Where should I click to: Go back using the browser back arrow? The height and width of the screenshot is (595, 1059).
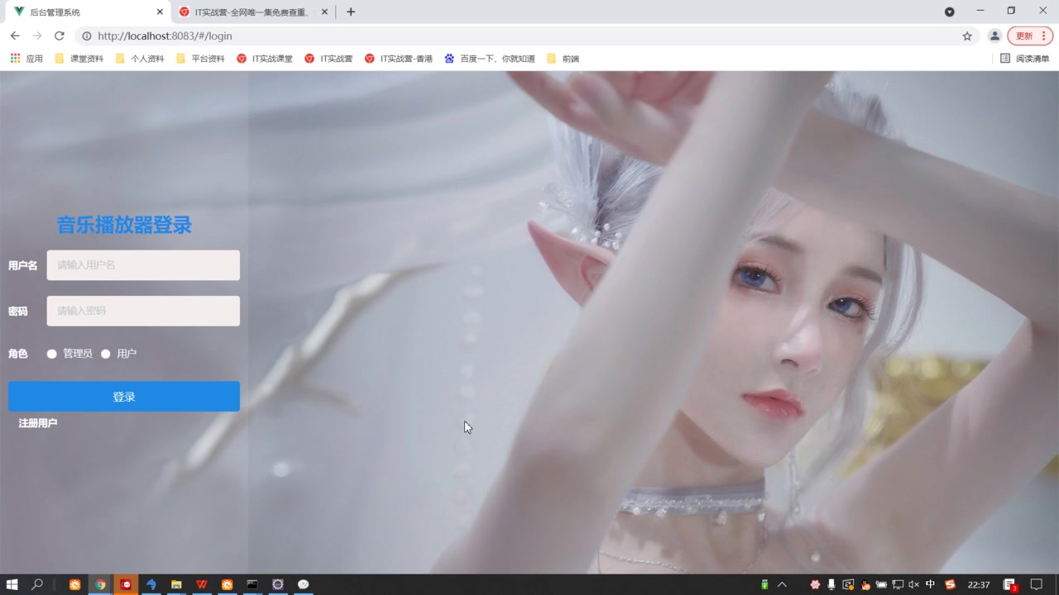click(15, 36)
